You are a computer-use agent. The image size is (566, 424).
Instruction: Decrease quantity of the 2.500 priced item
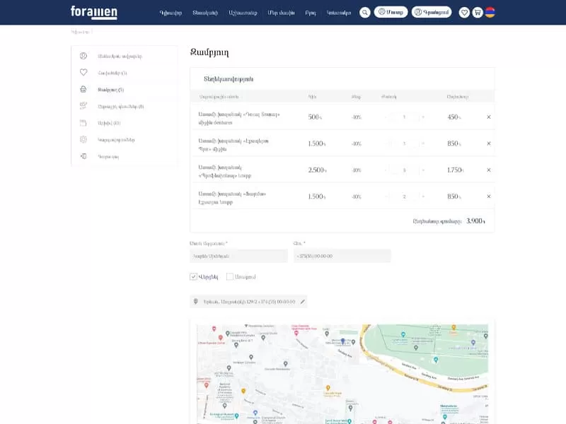[386, 170]
